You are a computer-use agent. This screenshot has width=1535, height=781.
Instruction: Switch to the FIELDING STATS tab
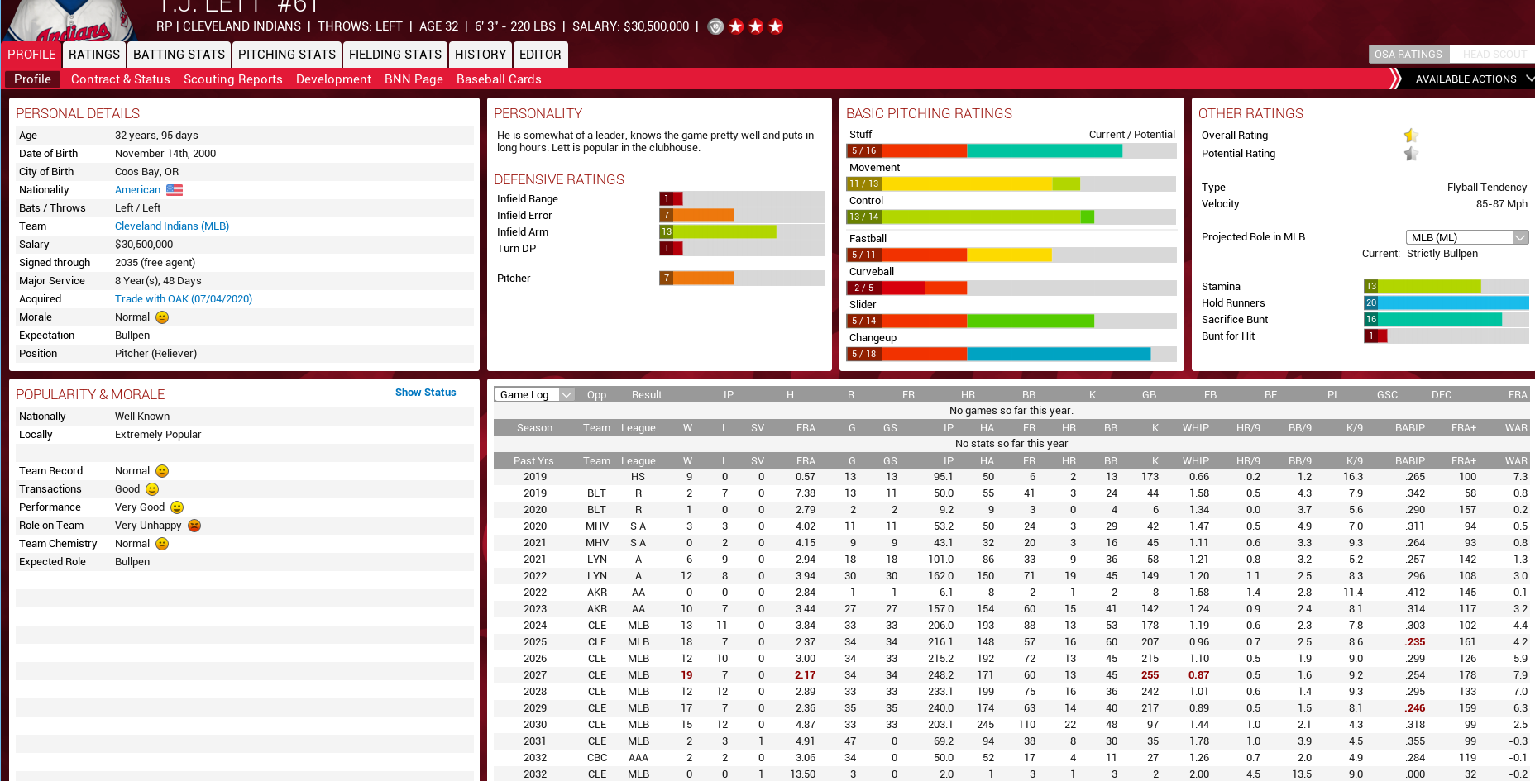[x=395, y=55]
